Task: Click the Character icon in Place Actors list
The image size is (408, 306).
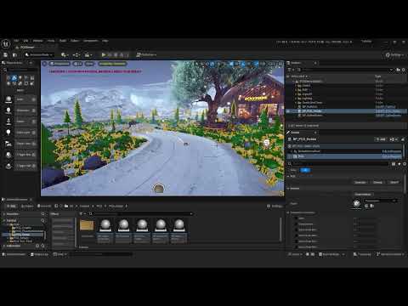Action: pyautogui.click(x=8, y=110)
